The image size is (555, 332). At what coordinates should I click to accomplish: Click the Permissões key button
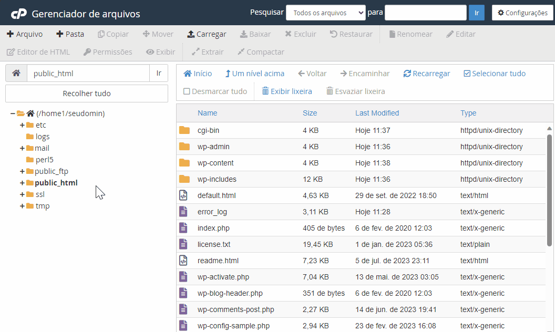coord(108,52)
